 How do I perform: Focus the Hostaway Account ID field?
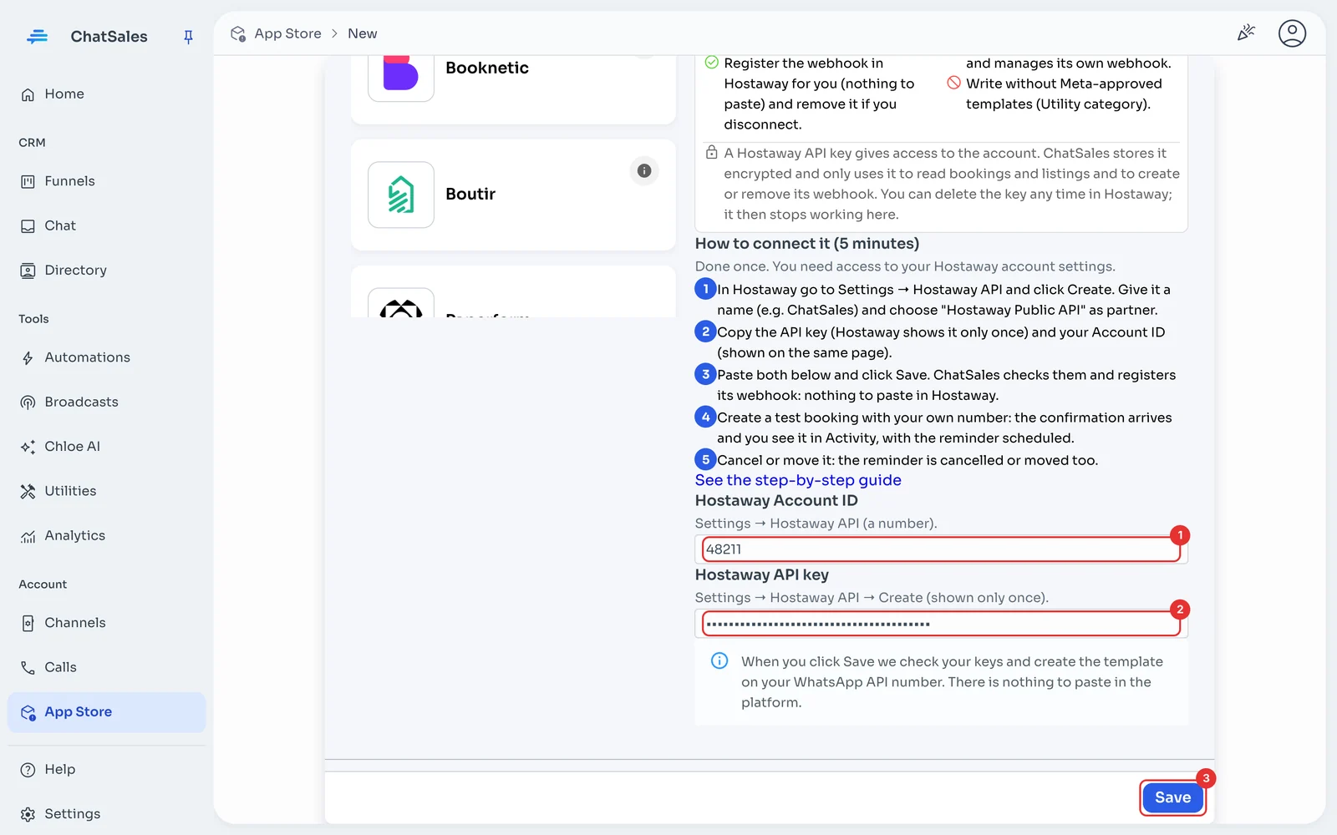point(941,549)
